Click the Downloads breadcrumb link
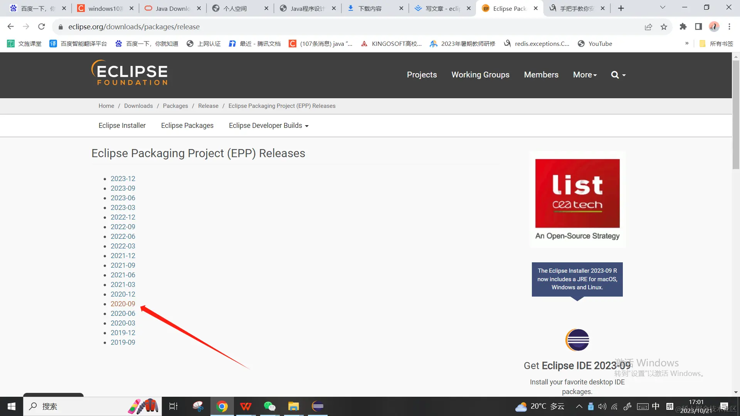 pos(138,106)
